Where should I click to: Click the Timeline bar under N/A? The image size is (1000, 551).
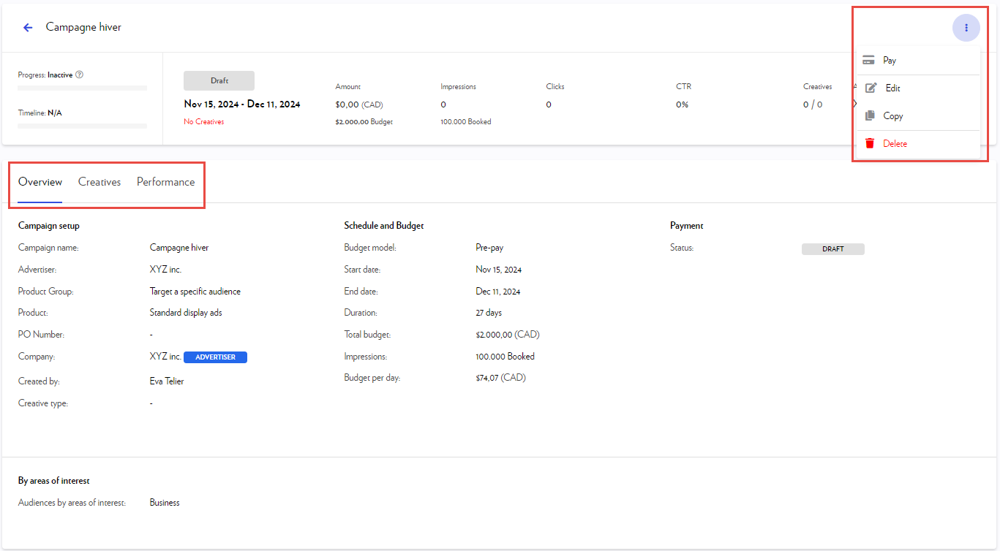[x=82, y=126]
